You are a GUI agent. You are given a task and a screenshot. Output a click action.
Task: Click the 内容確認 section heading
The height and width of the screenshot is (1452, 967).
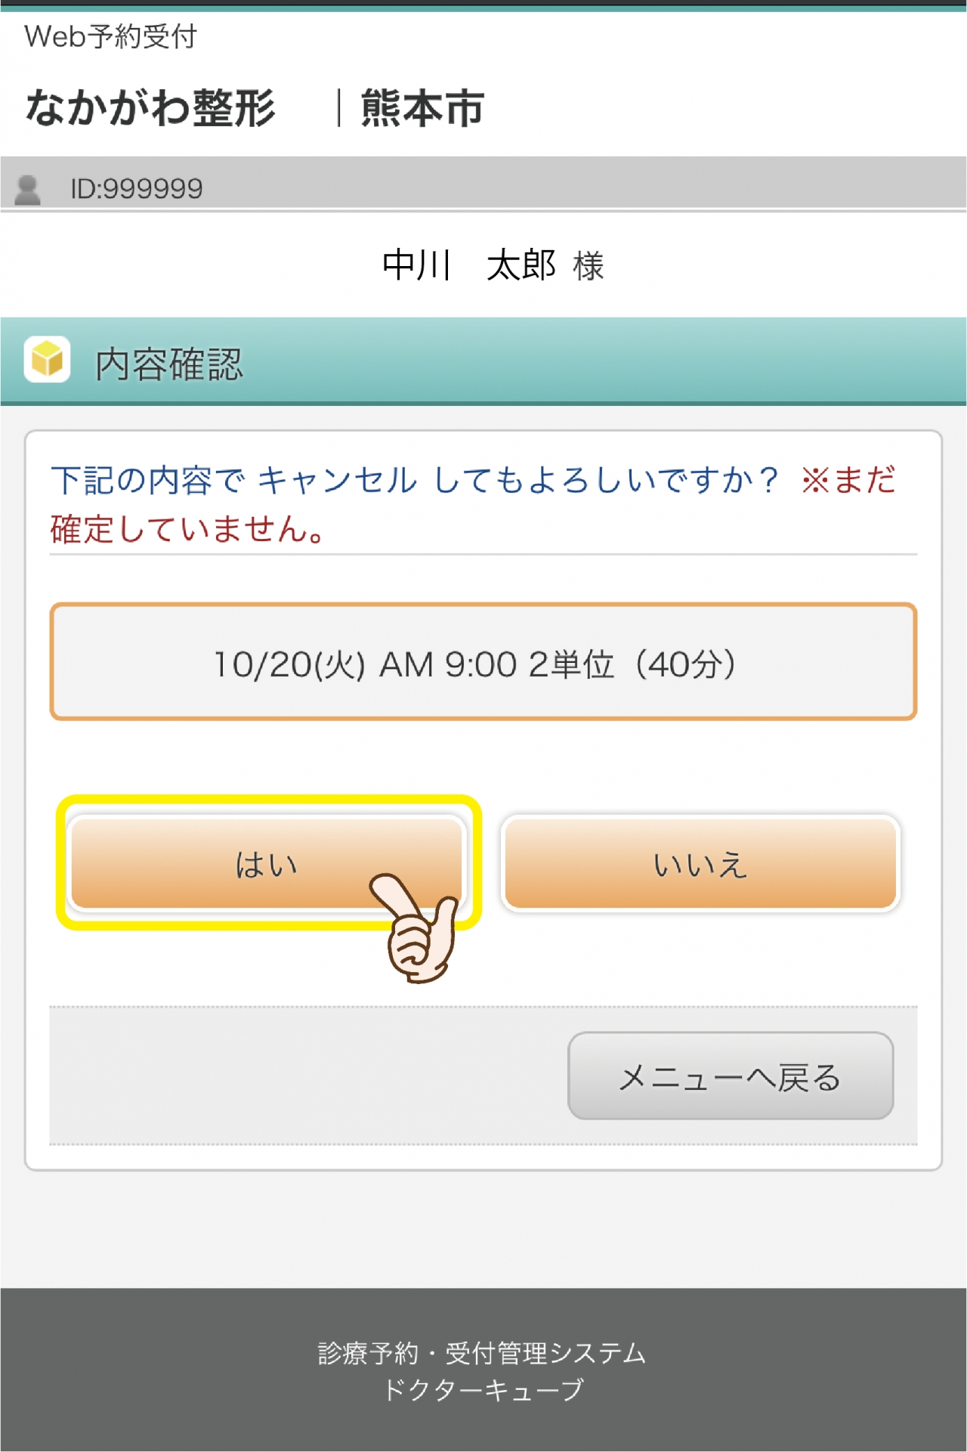pyautogui.click(x=169, y=364)
